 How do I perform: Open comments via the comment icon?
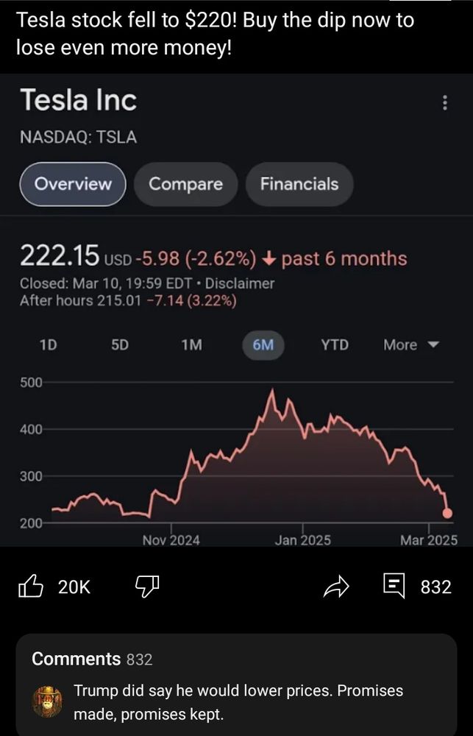[x=395, y=587]
